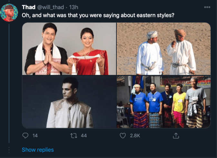The height and width of the screenshot is (158, 217).
Task: Open photo of couple in red and white
Action: point(69,49)
